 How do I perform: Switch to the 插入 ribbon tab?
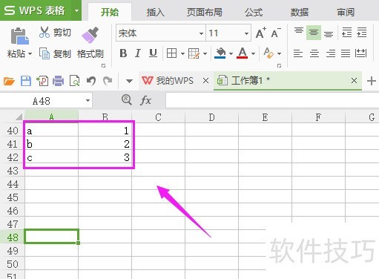[x=155, y=12]
